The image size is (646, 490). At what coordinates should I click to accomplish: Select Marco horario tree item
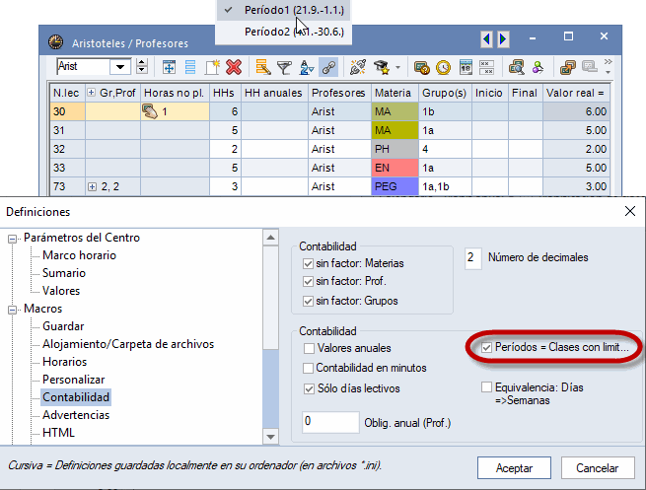coord(79,255)
